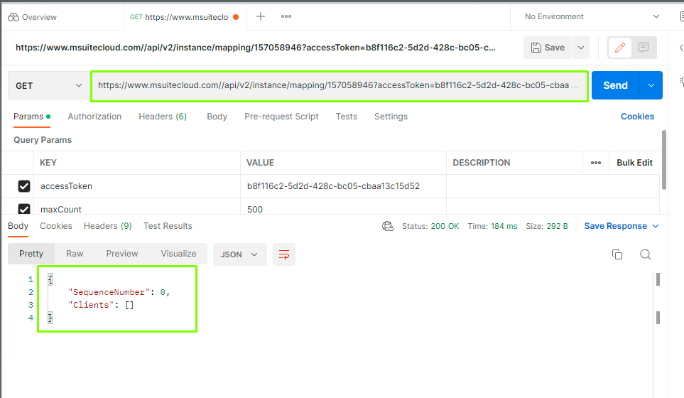This screenshot has height=398, width=684.
Task: Click the globe network icon near Status
Action: click(x=388, y=226)
